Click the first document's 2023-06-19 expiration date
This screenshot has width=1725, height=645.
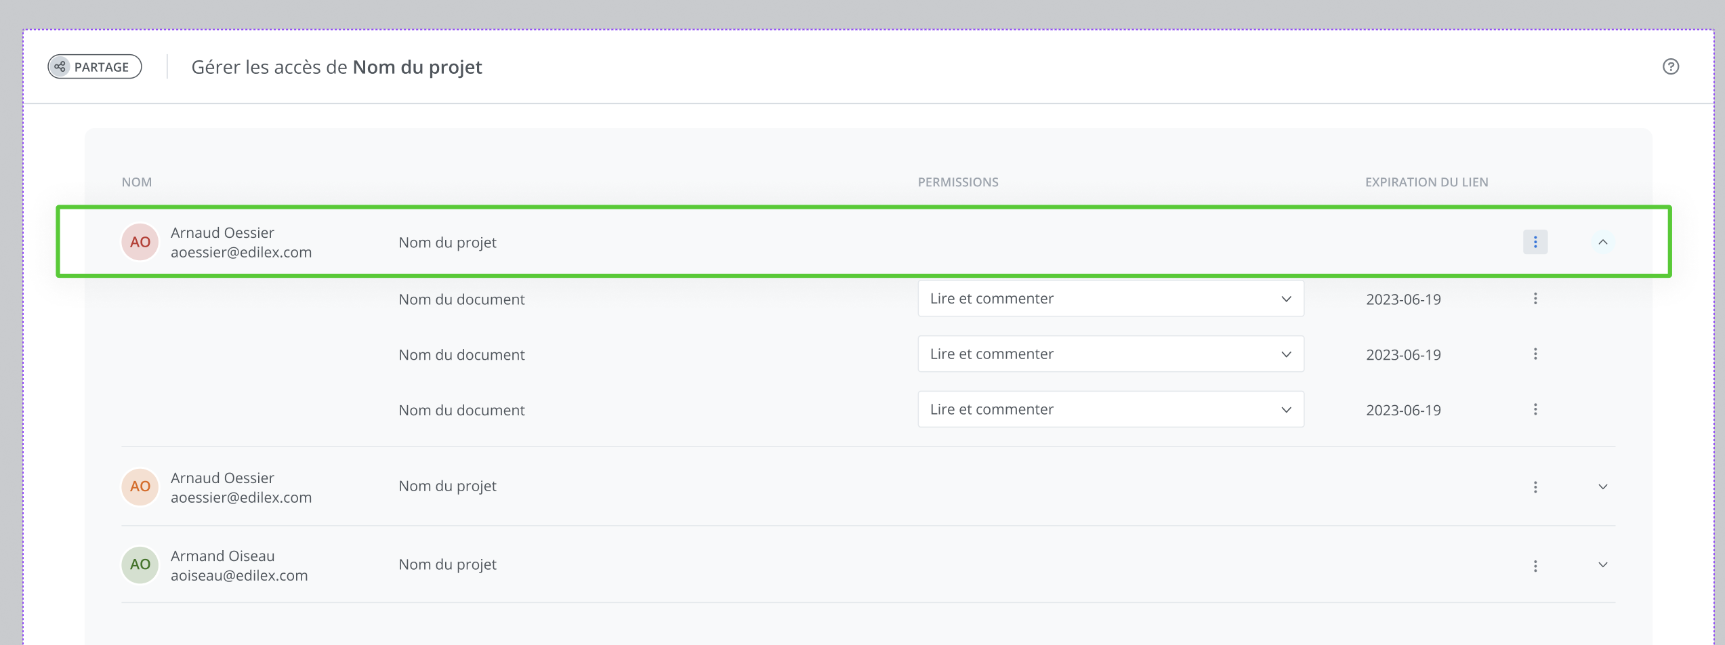coord(1402,299)
